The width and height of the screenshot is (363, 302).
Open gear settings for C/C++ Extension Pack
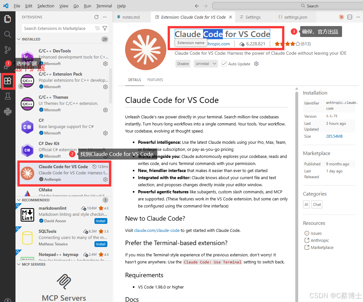(105, 87)
